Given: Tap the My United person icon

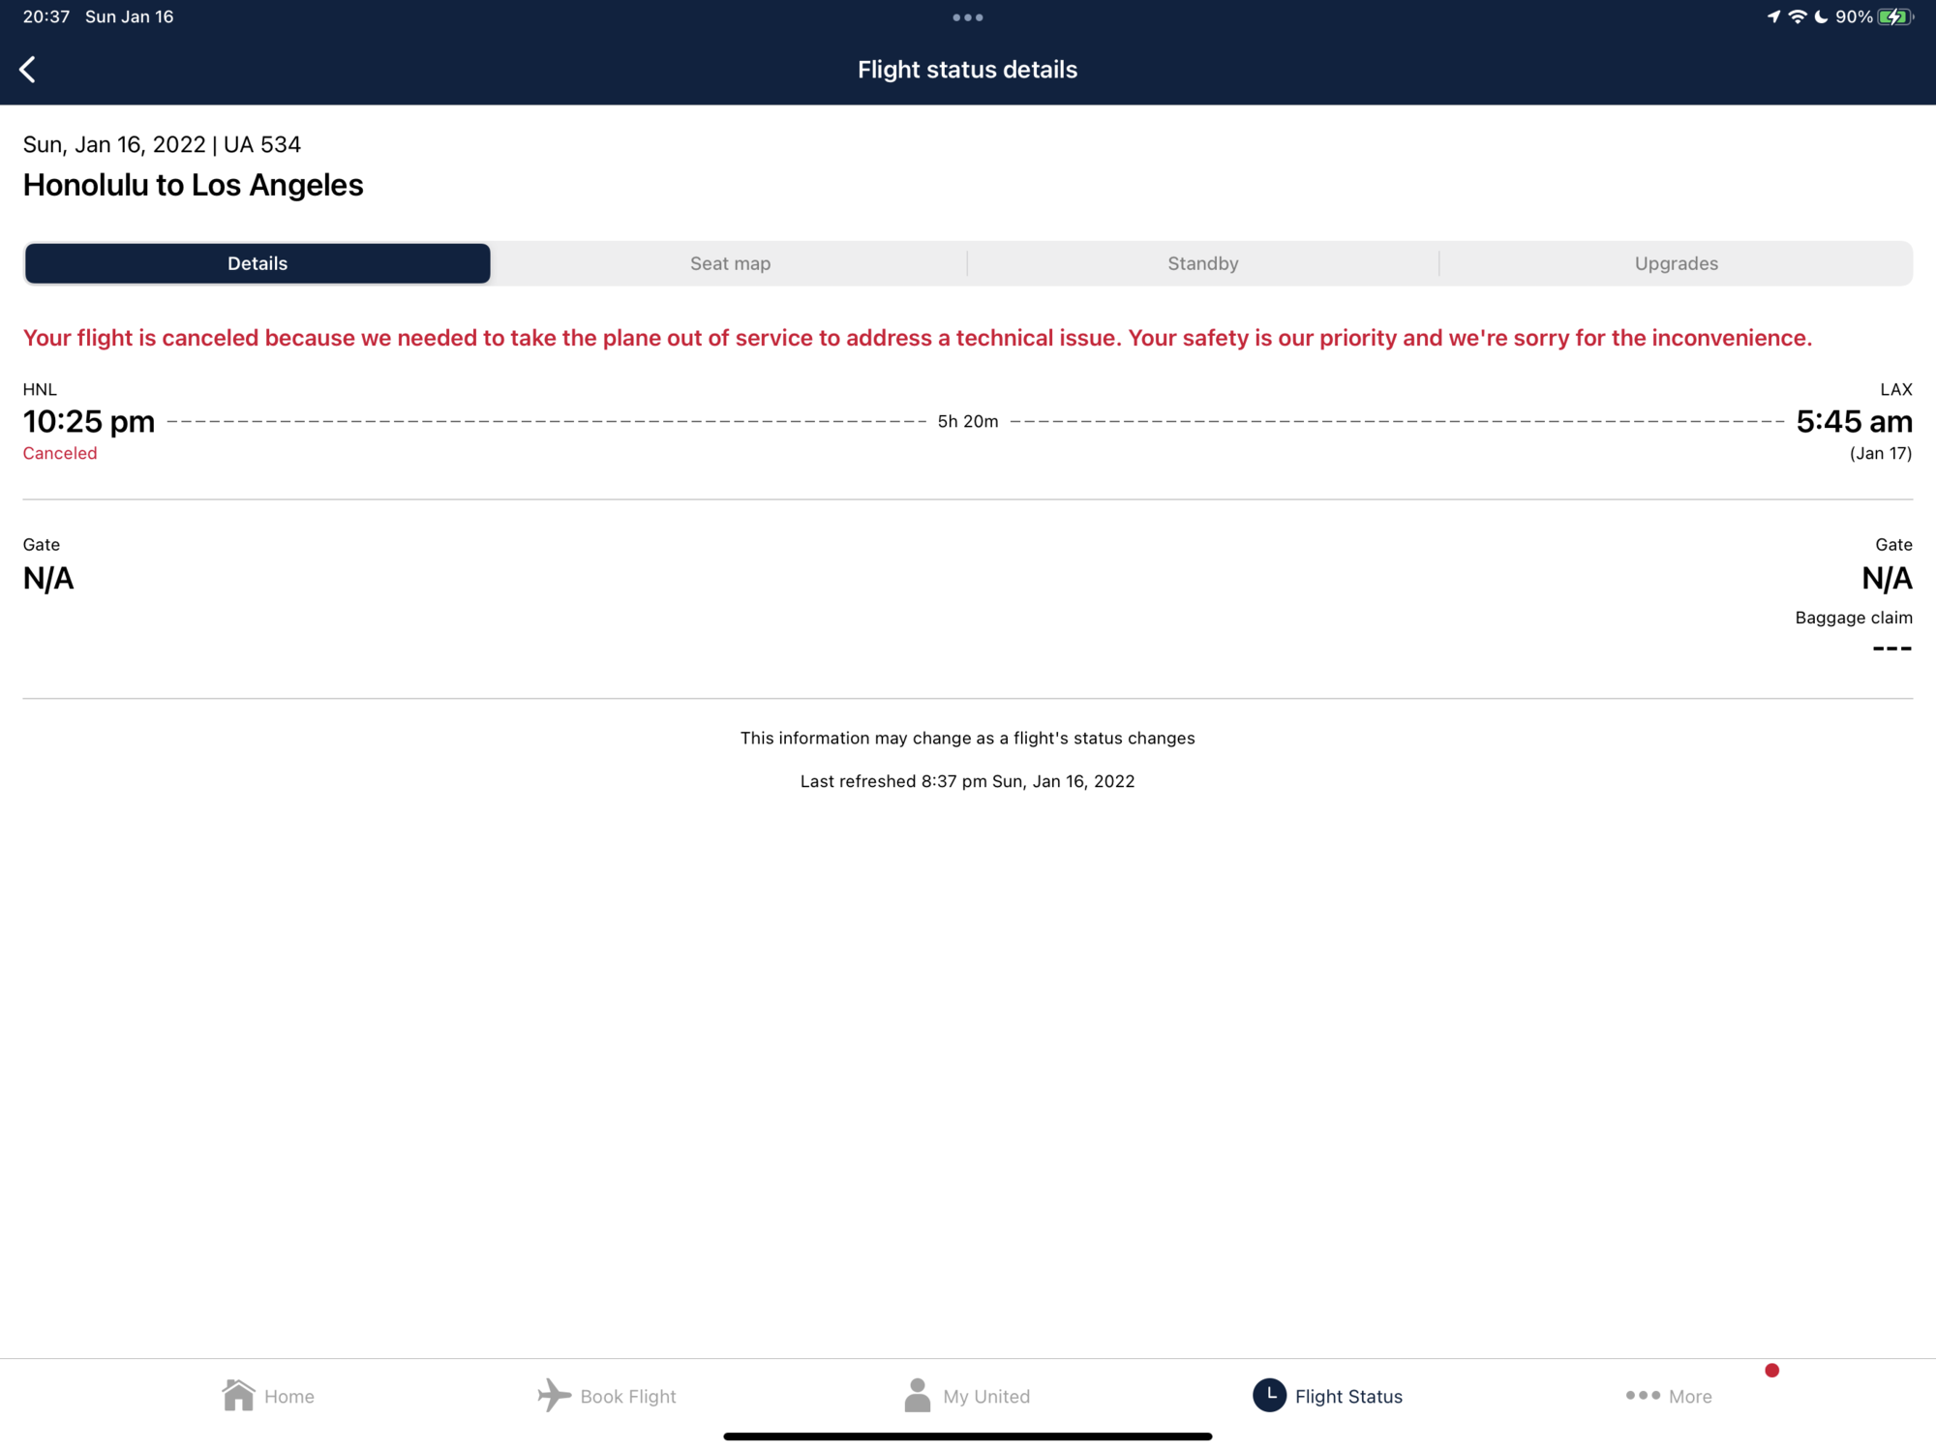Looking at the screenshot, I should pyautogui.click(x=917, y=1395).
